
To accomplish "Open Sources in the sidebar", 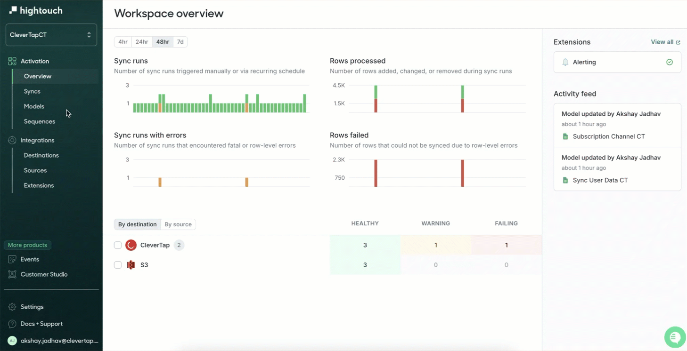I will tap(35, 170).
